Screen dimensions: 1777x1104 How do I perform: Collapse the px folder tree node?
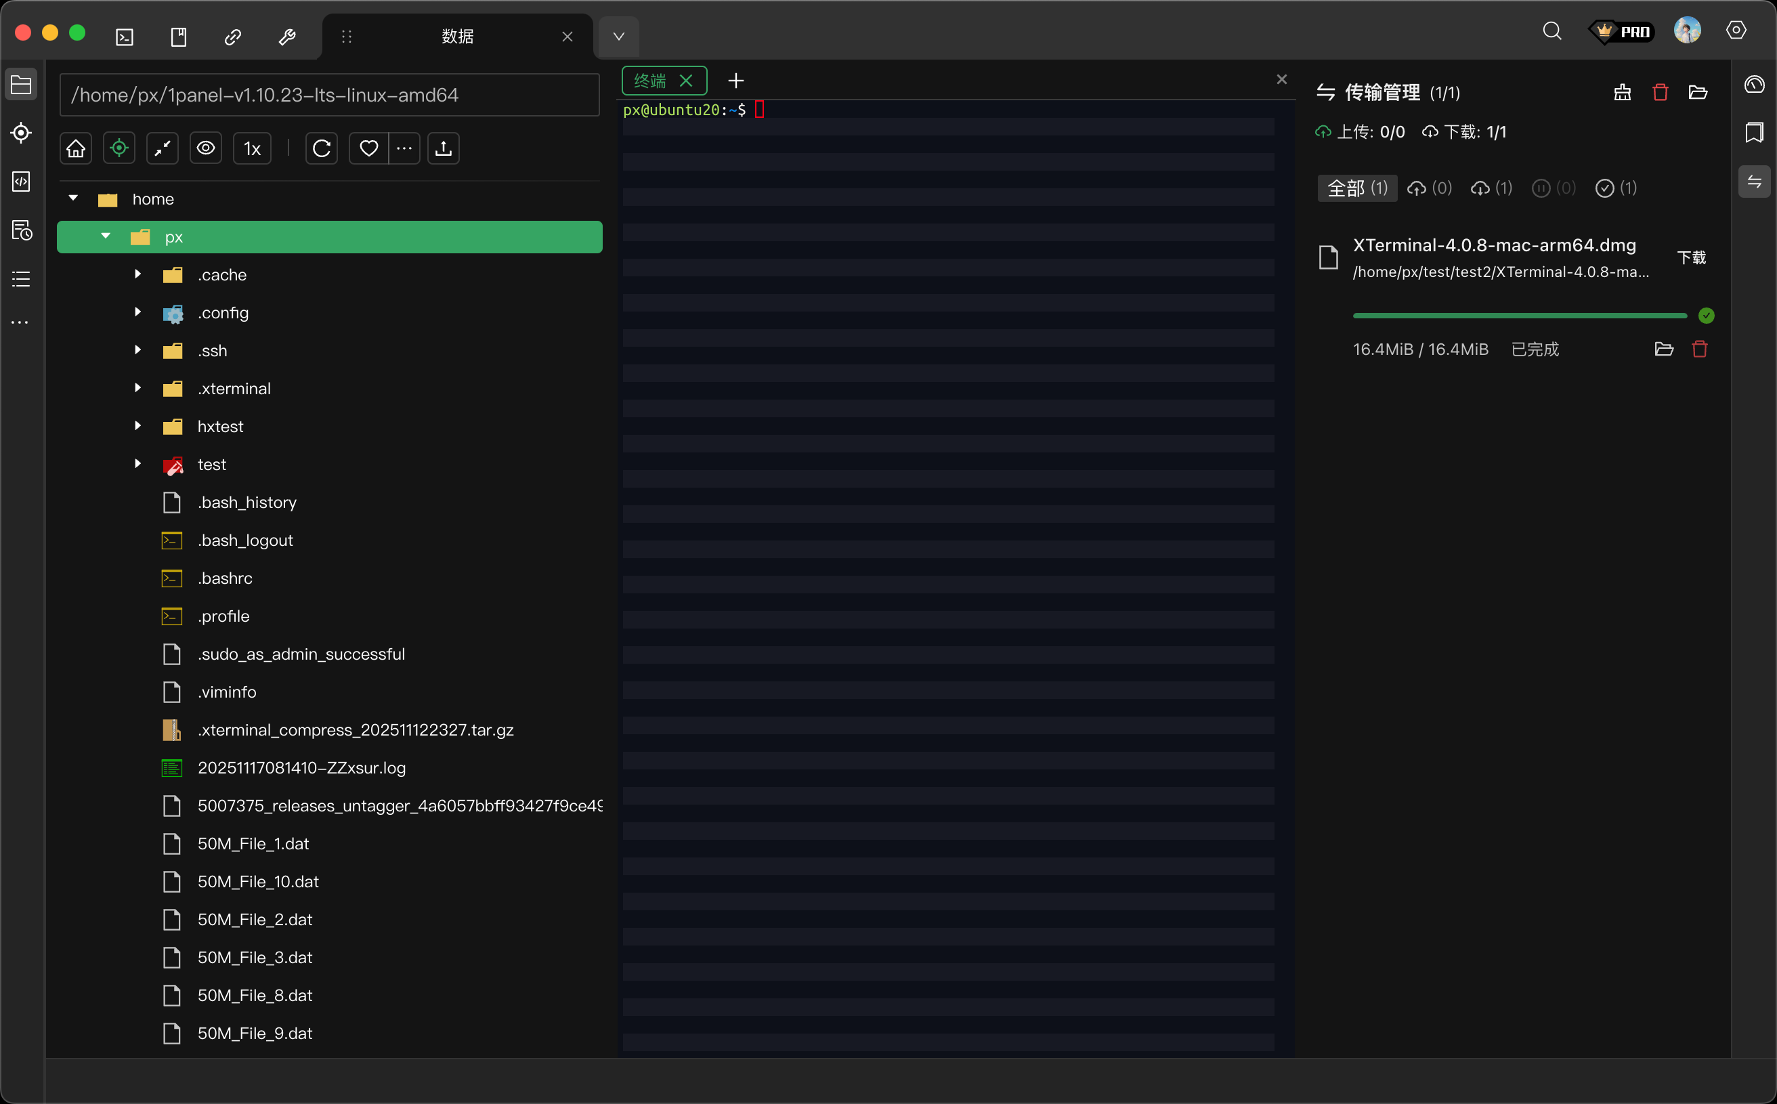(106, 236)
